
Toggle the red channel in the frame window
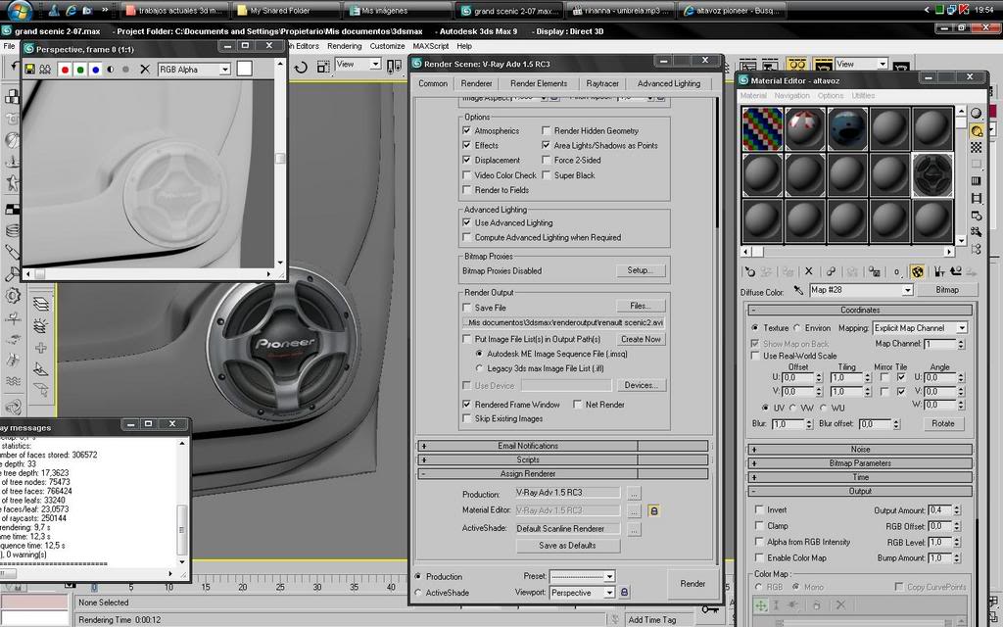click(x=65, y=70)
